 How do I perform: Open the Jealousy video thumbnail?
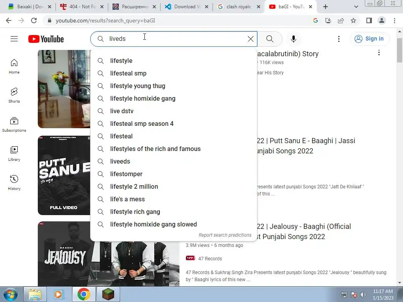click(x=64, y=254)
